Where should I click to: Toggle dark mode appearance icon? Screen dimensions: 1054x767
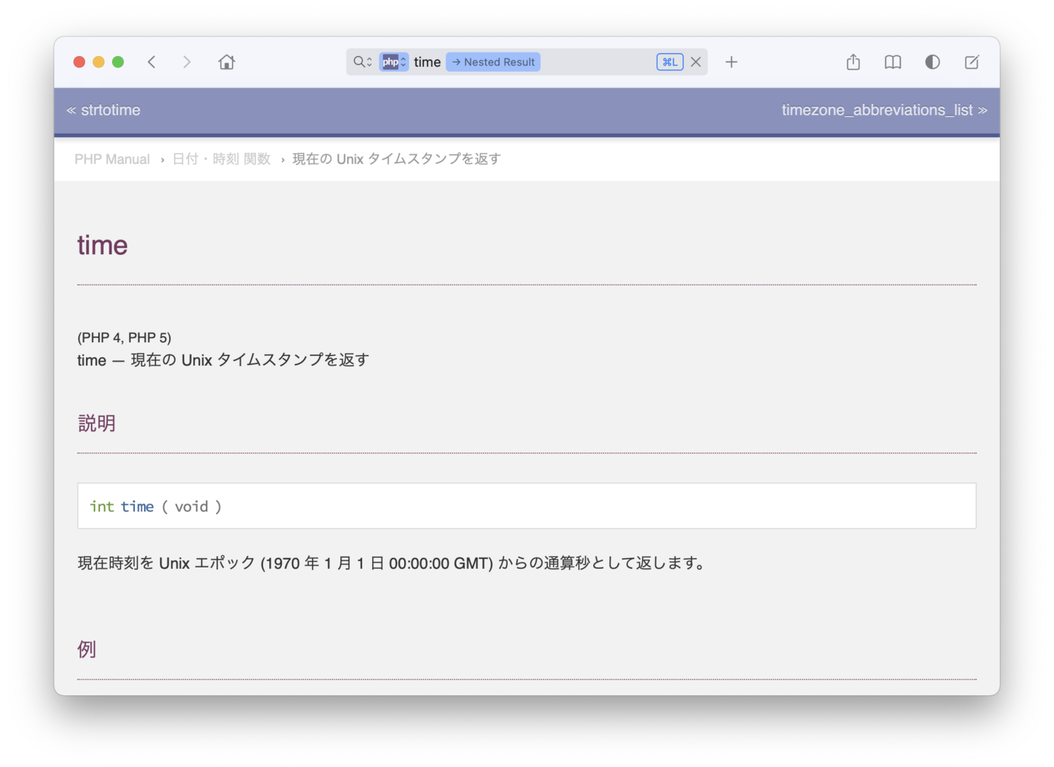[932, 62]
